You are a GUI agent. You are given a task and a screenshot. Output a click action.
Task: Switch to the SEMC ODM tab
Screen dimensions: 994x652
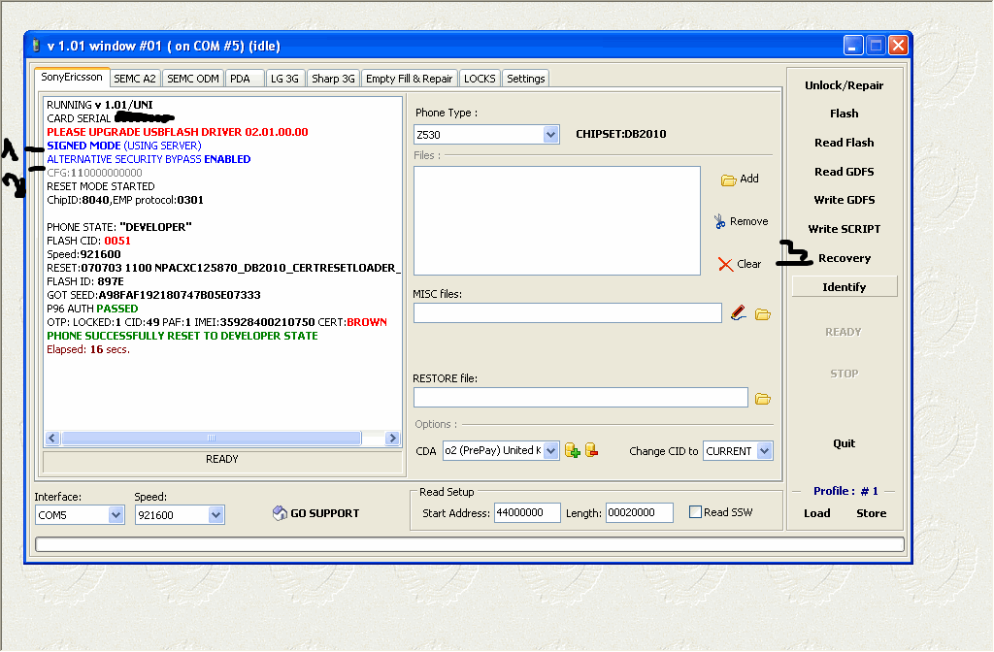193,79
